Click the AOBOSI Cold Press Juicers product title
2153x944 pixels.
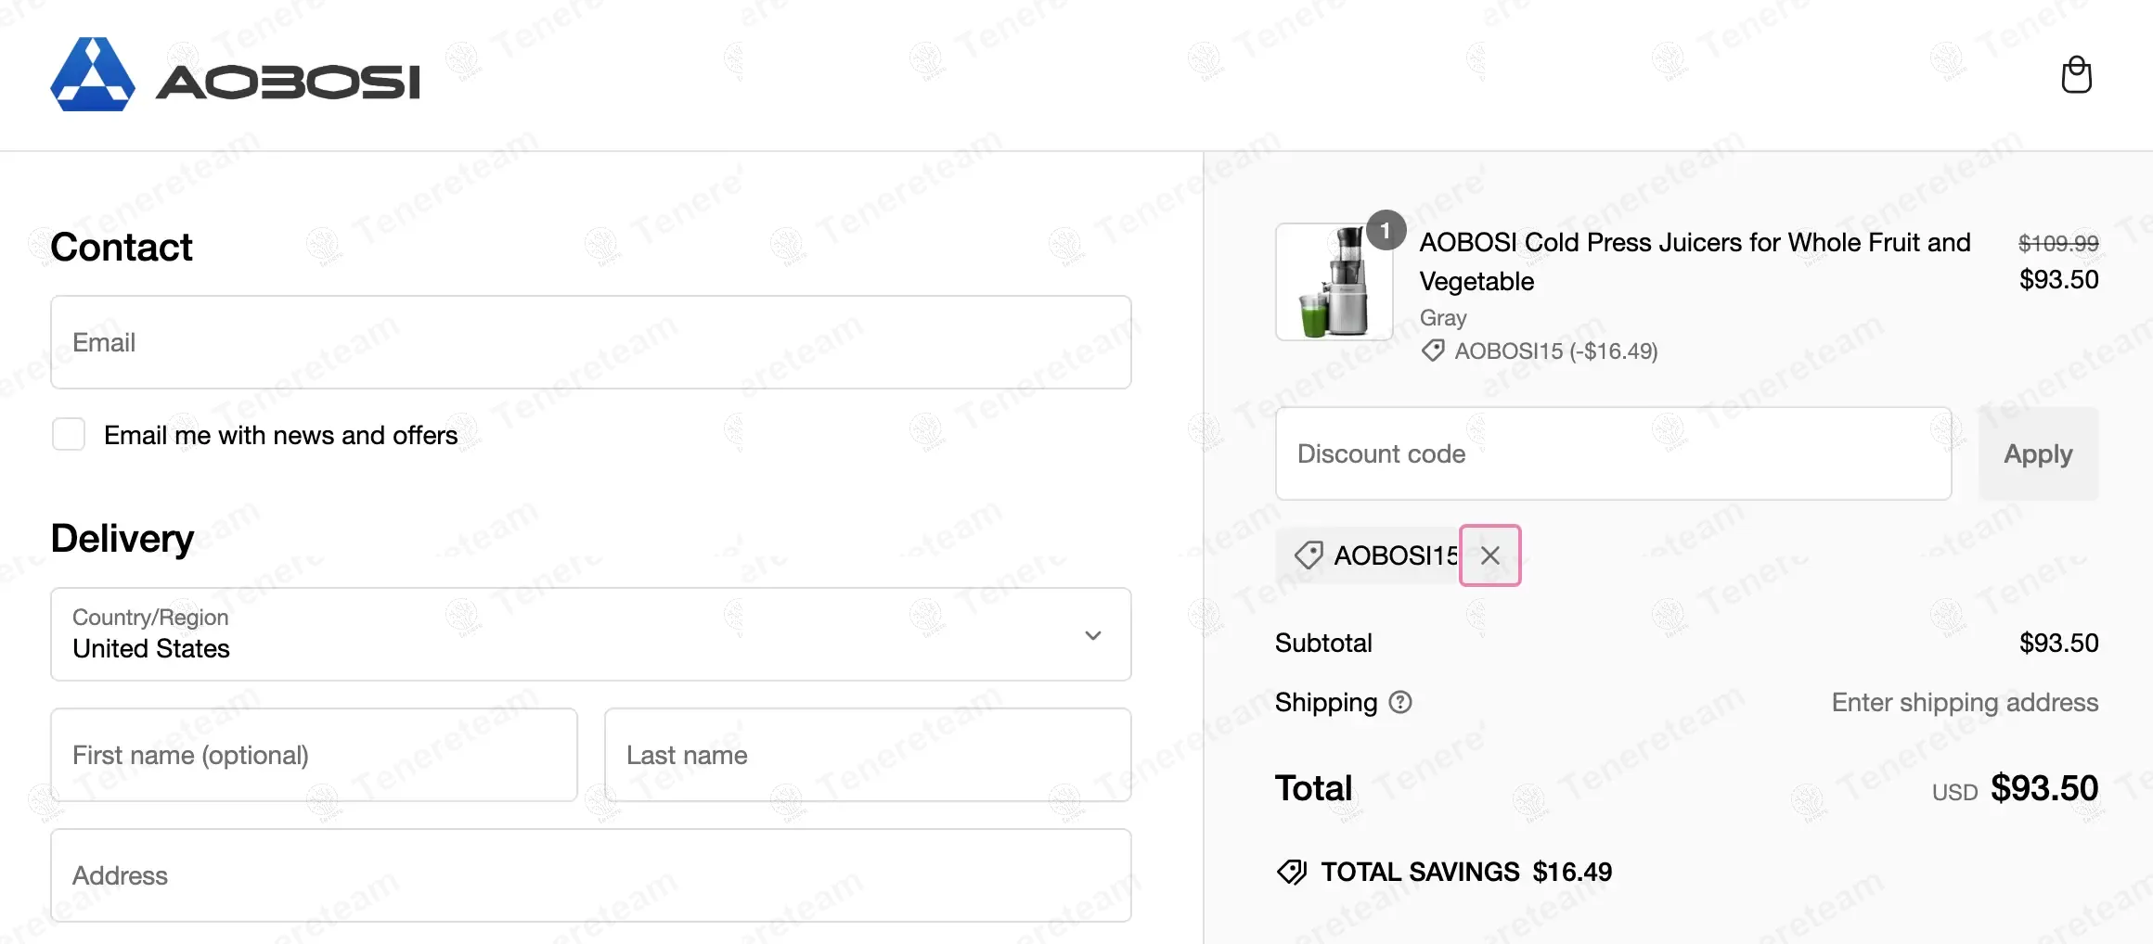[x=1695, y=262]
